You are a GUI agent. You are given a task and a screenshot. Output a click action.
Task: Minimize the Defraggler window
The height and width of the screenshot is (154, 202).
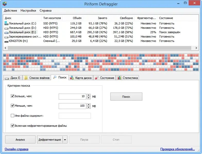pos(178,3)
